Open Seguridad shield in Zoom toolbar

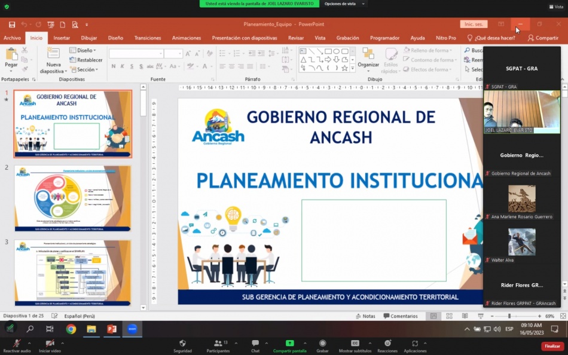pos(182,346)
